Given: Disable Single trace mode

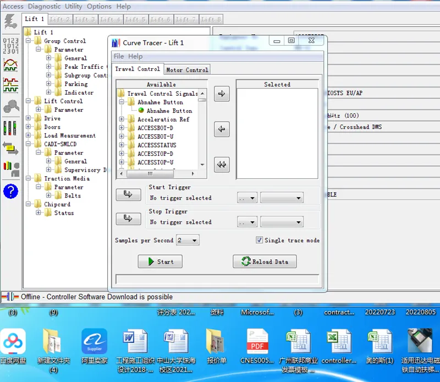Looking at the screenshot, I should [260, 239].
